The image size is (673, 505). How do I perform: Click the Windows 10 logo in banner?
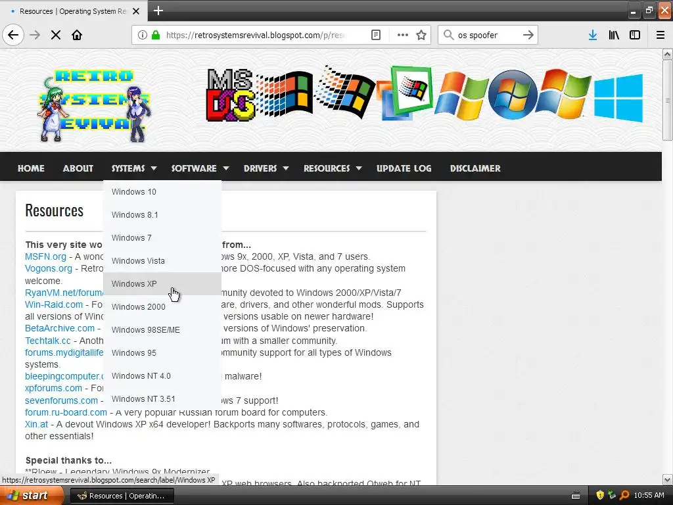click(x=618, y=98)
